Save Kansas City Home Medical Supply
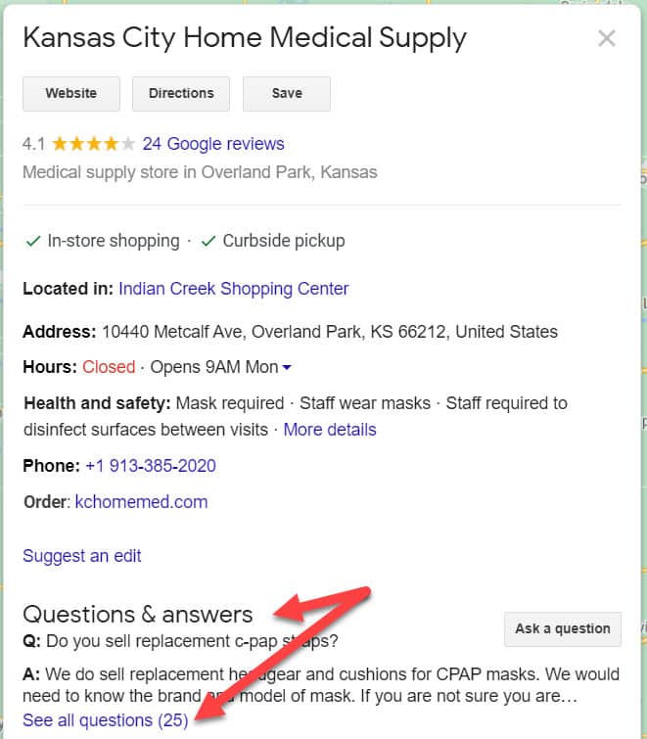 tap(287, 94)
